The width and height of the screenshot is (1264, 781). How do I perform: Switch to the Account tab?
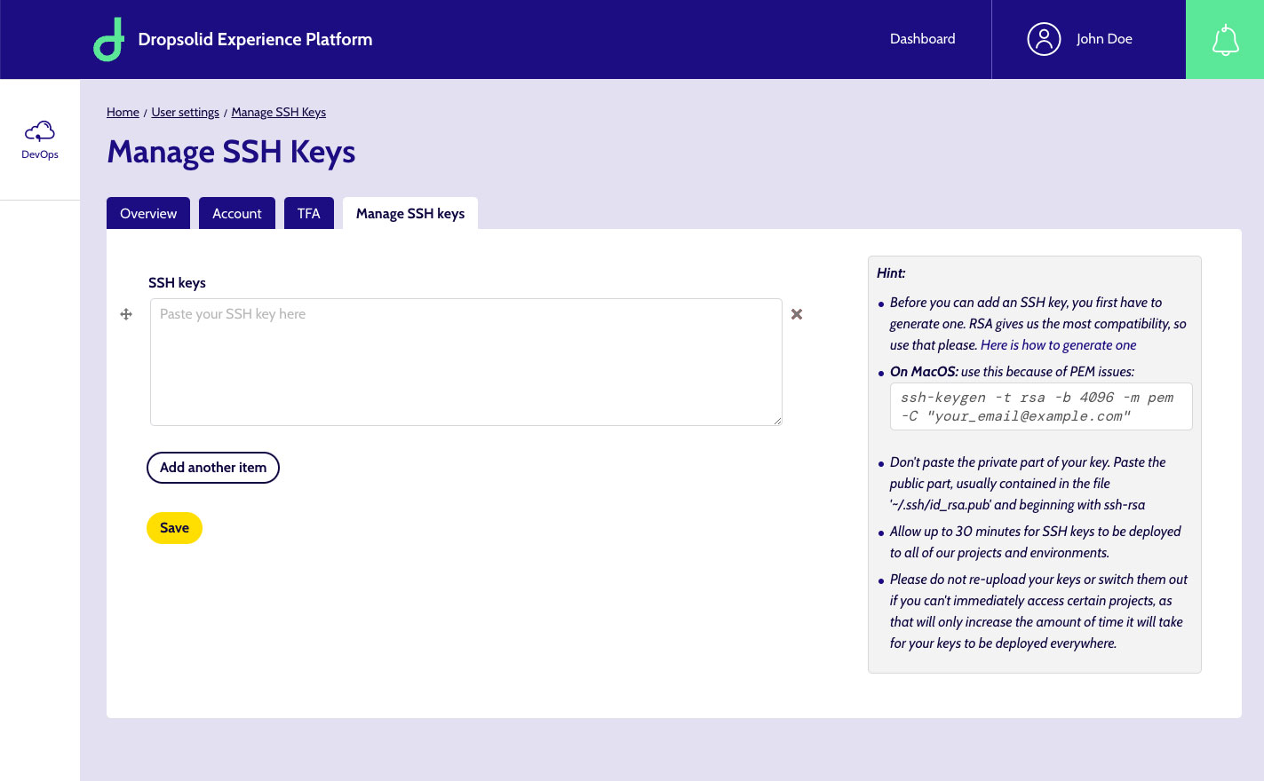tap(237, 213)
